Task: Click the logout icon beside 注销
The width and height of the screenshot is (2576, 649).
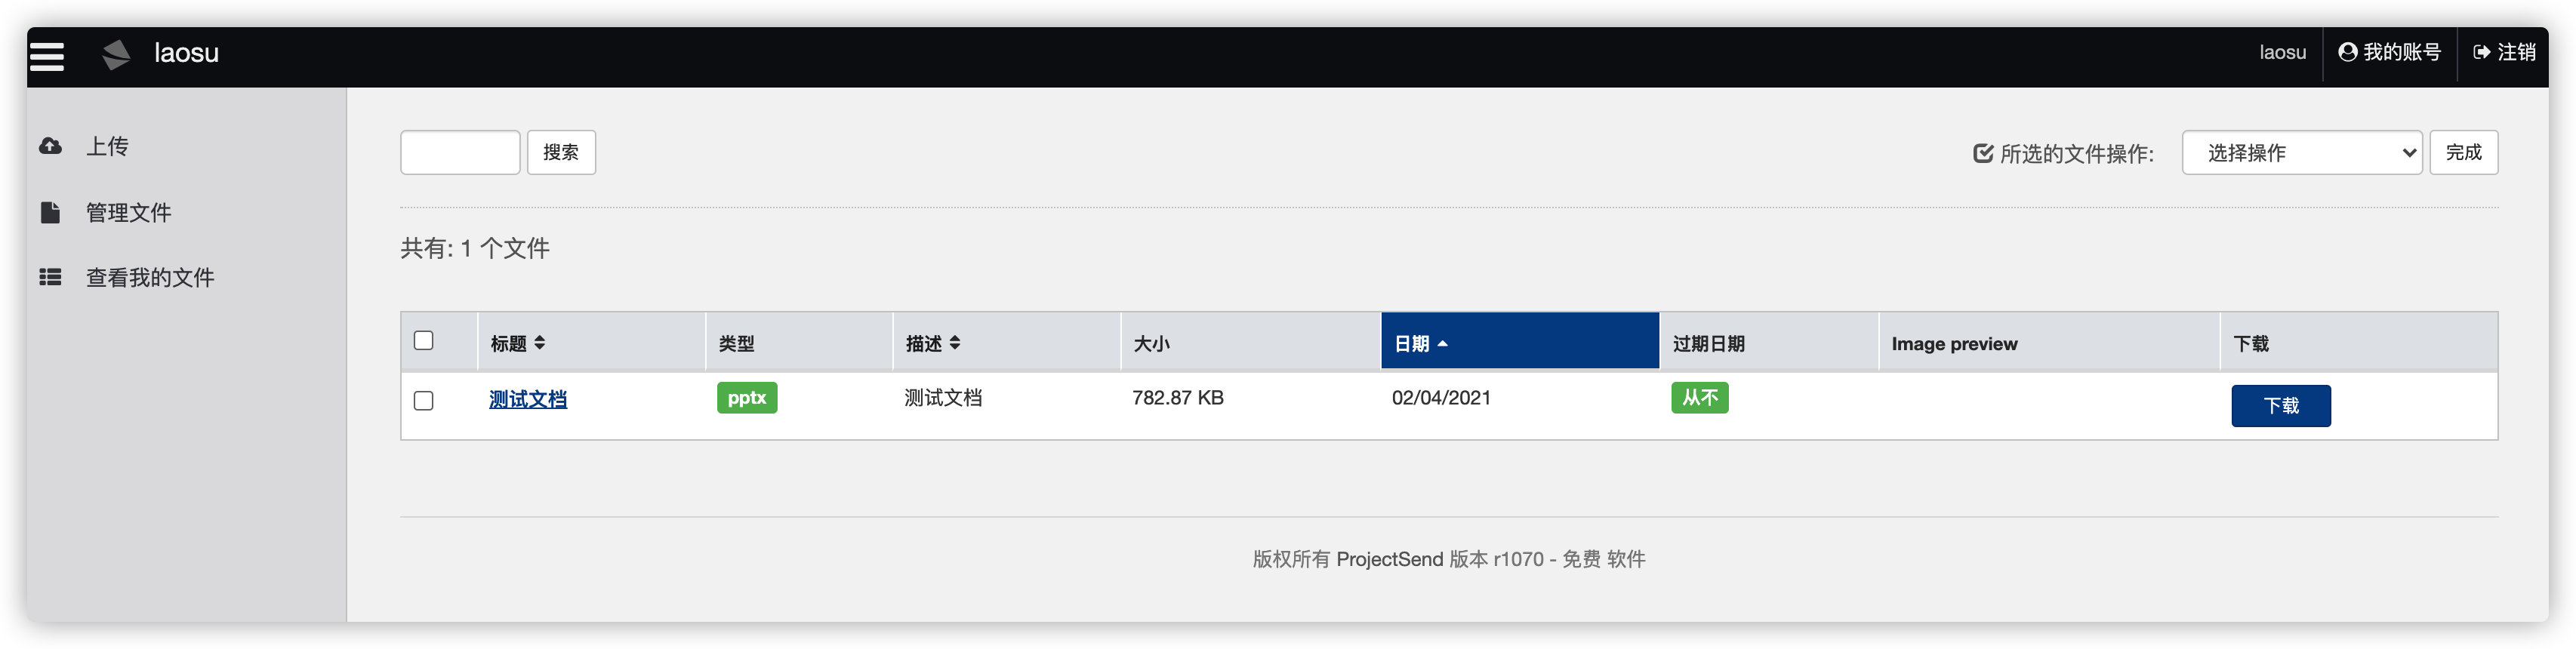Action: click(2481, 53)
